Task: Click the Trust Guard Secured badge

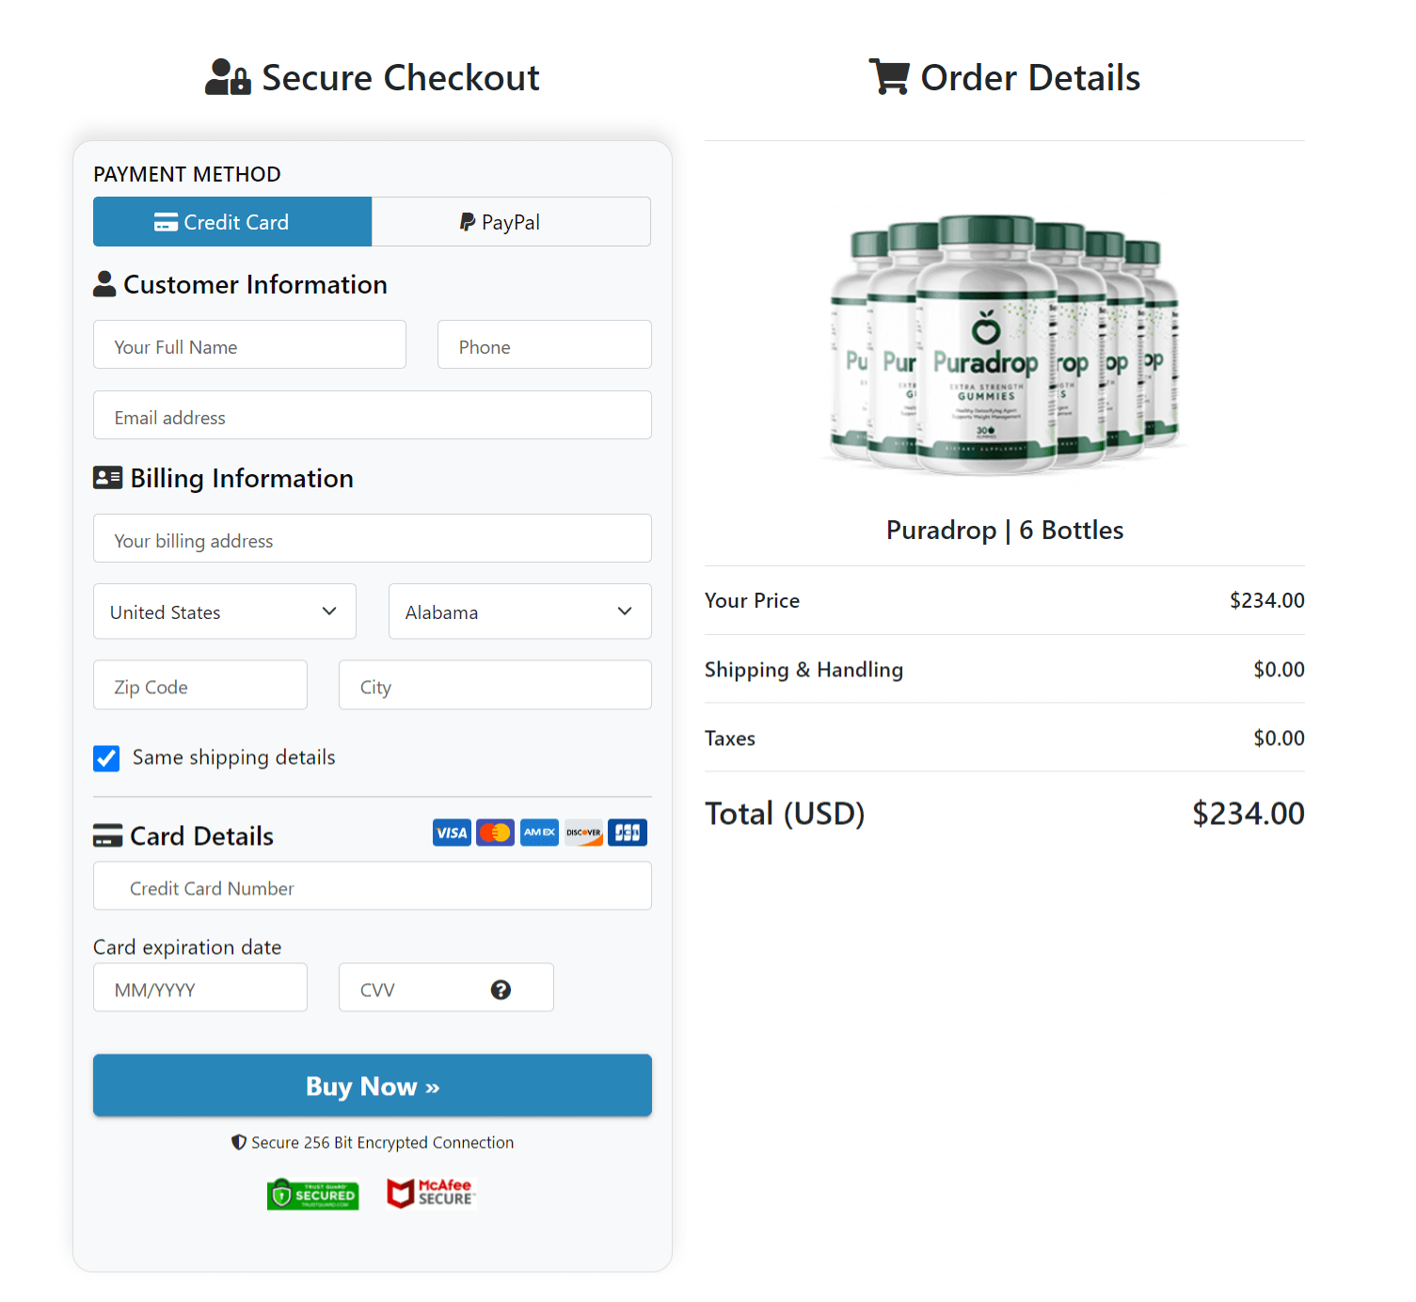Action: (x=312, y=1195)
